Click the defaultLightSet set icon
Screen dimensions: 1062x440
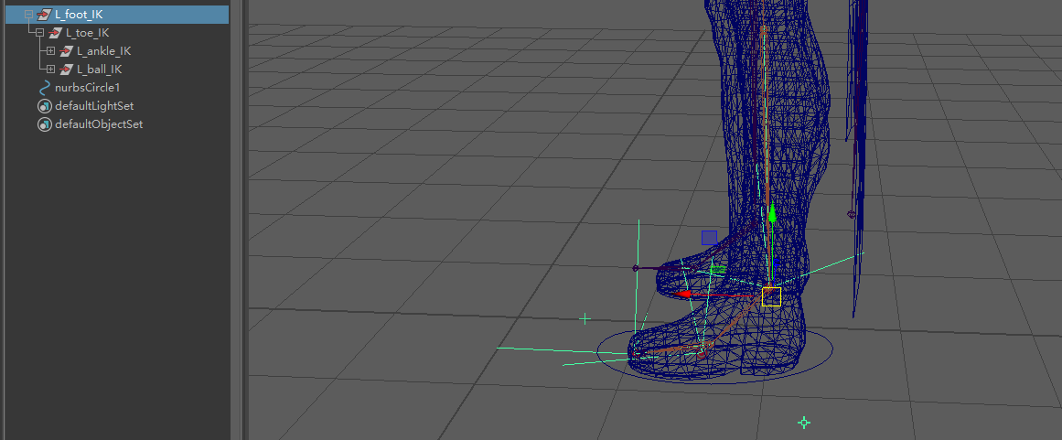coord(45,106)
